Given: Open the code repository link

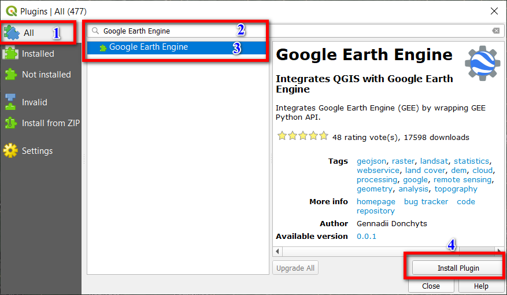Looking at the screenshot, I should (465, 201).
